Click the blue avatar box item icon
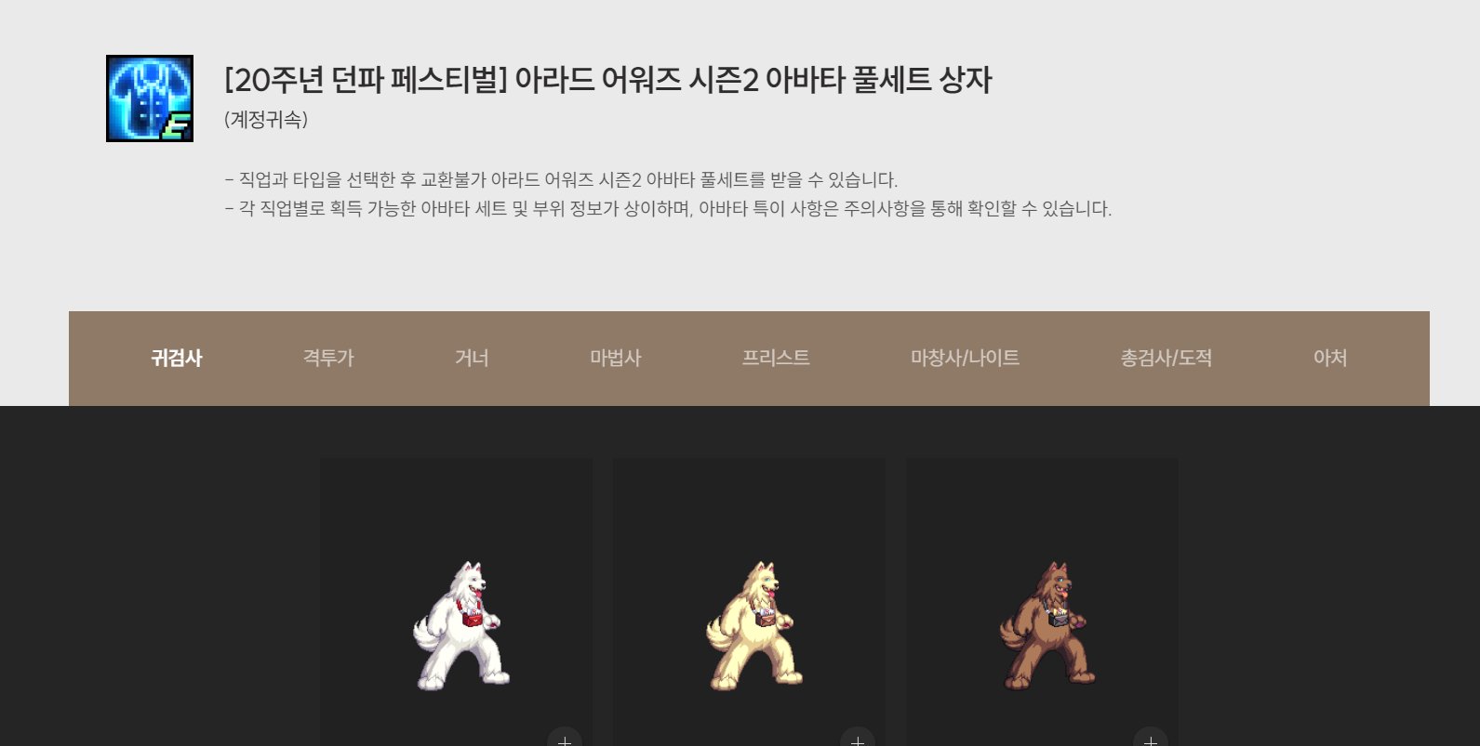Screen dimensions: 1480x746 (x=150, y=98)
